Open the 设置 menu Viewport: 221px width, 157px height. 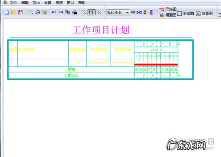coord(48,2)
